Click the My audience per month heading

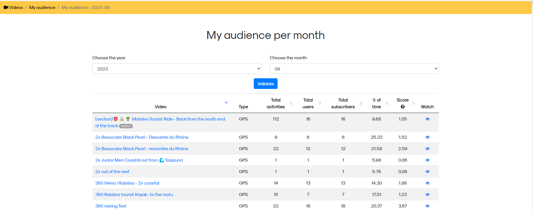266,35
